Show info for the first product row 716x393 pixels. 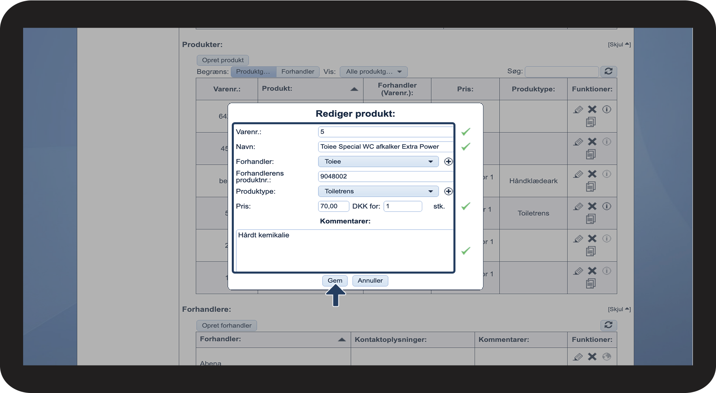tap(607, 109)
